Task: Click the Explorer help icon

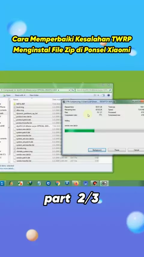Action: click(109, 95)
